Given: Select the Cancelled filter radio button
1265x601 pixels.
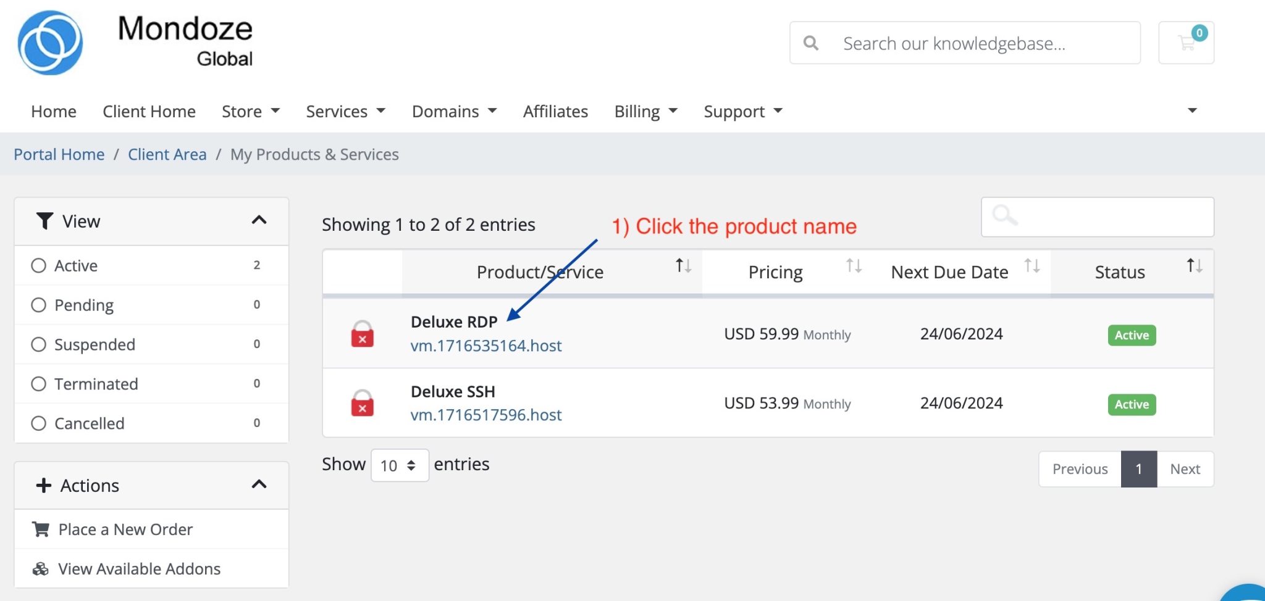Looking at the screenshot, I should [39, 423].
